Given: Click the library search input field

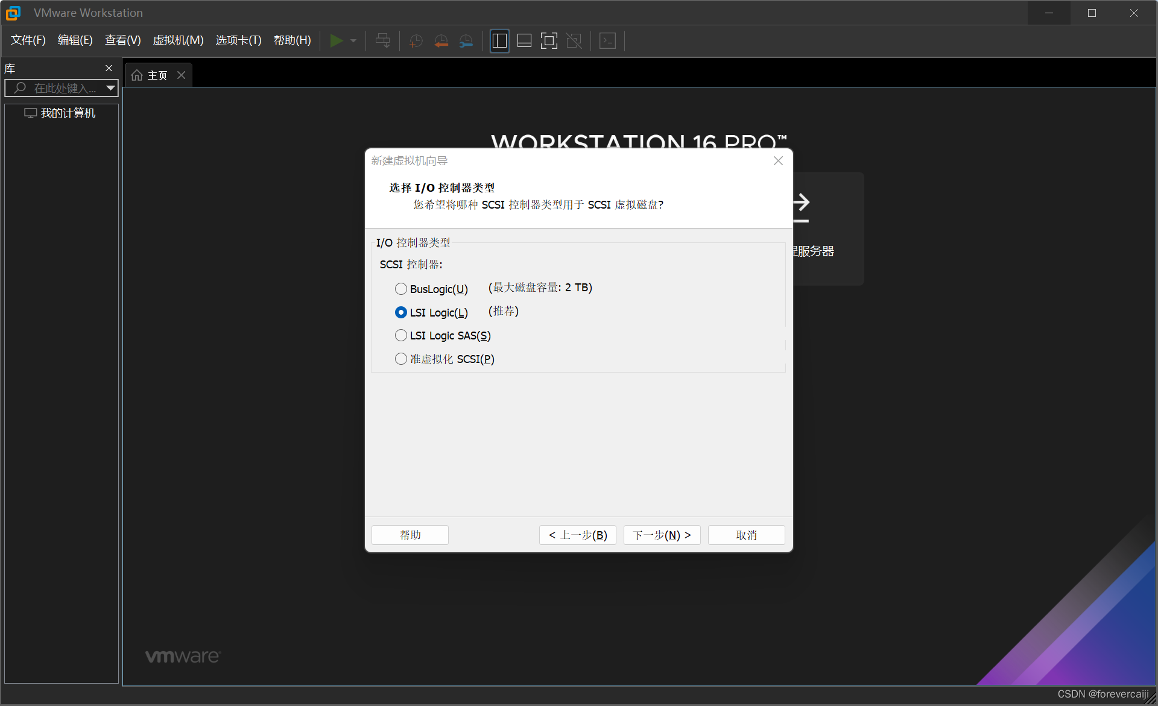Looking at the screenshot, I should (x=63, y=88).
